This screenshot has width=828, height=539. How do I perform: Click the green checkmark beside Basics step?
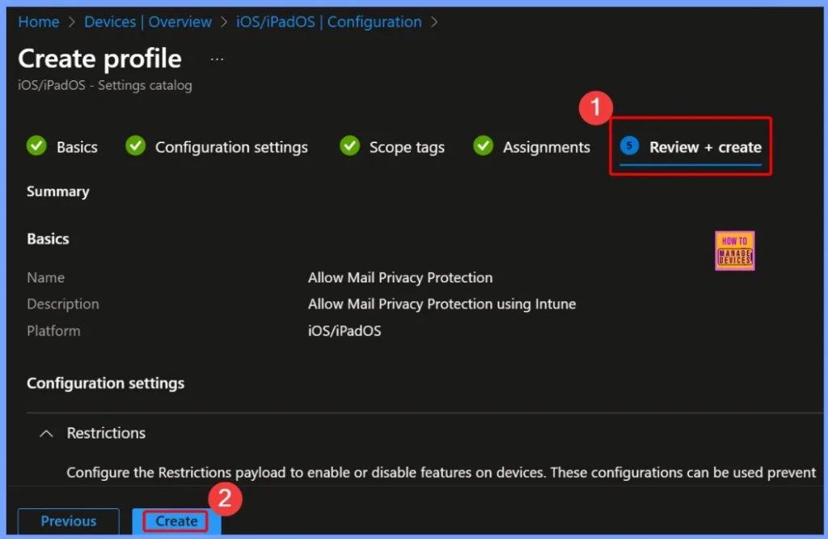[36, 146]
